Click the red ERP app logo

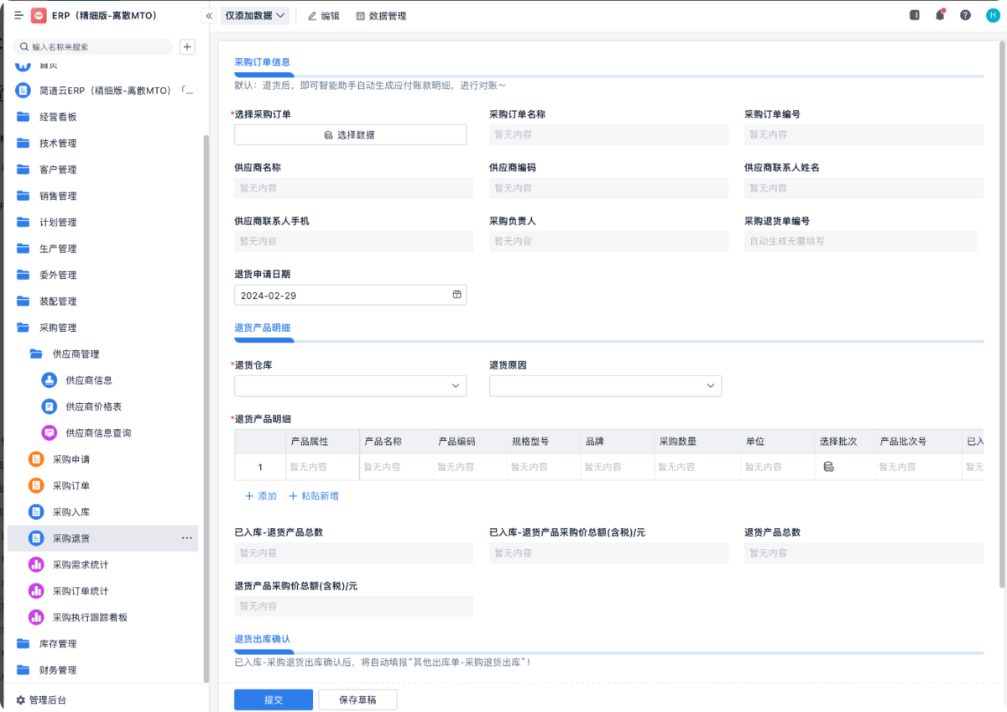coord(39,15)
